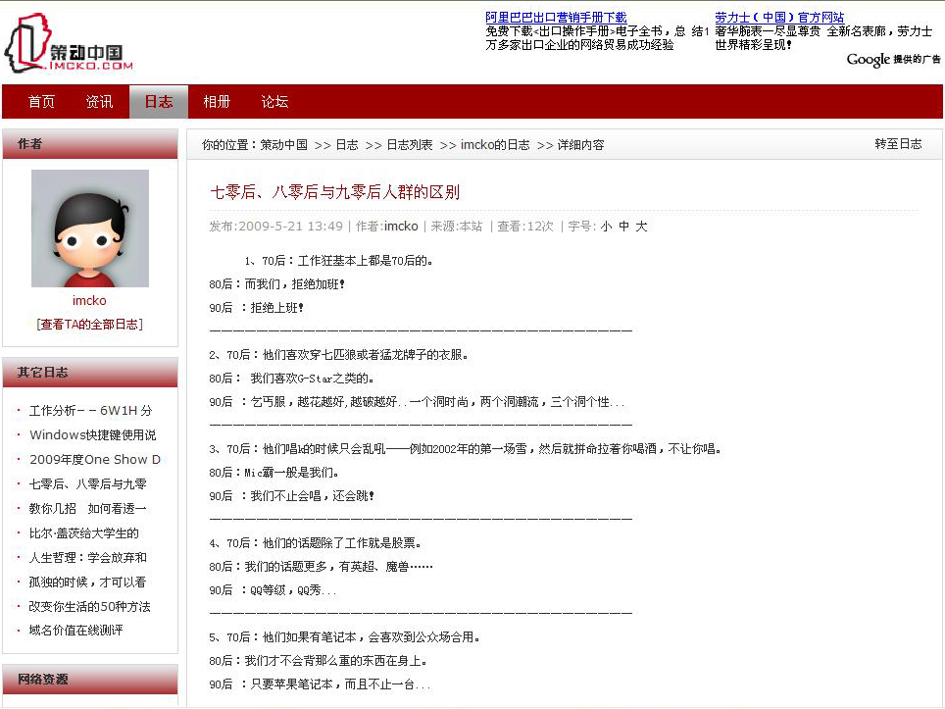Screen dimensions: 945x709
Task: Open the 首页 navigation tab
Action: pos(41,101)
